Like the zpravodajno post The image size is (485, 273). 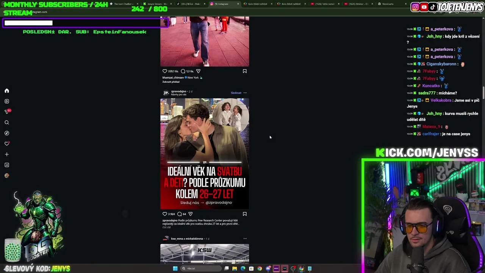165,214
